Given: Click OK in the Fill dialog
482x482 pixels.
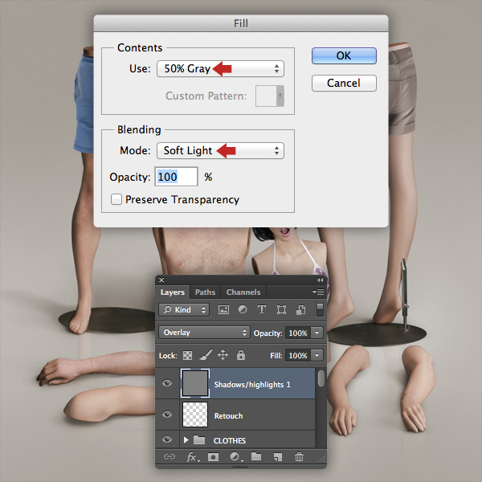Looking at the screenshot, I should (344, 55).
